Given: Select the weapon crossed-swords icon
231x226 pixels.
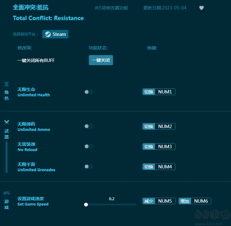Looking at the screenshot, I should [x=7, y=122].
